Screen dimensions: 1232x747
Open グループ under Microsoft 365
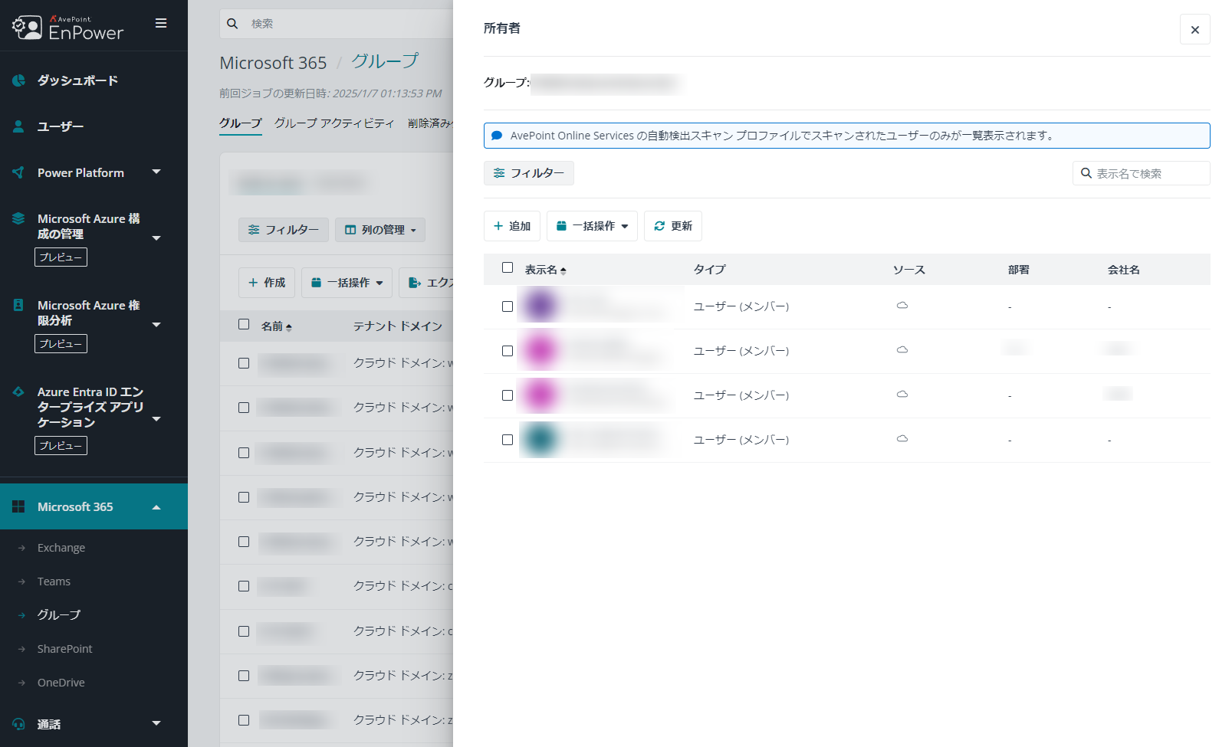[59, 615]
